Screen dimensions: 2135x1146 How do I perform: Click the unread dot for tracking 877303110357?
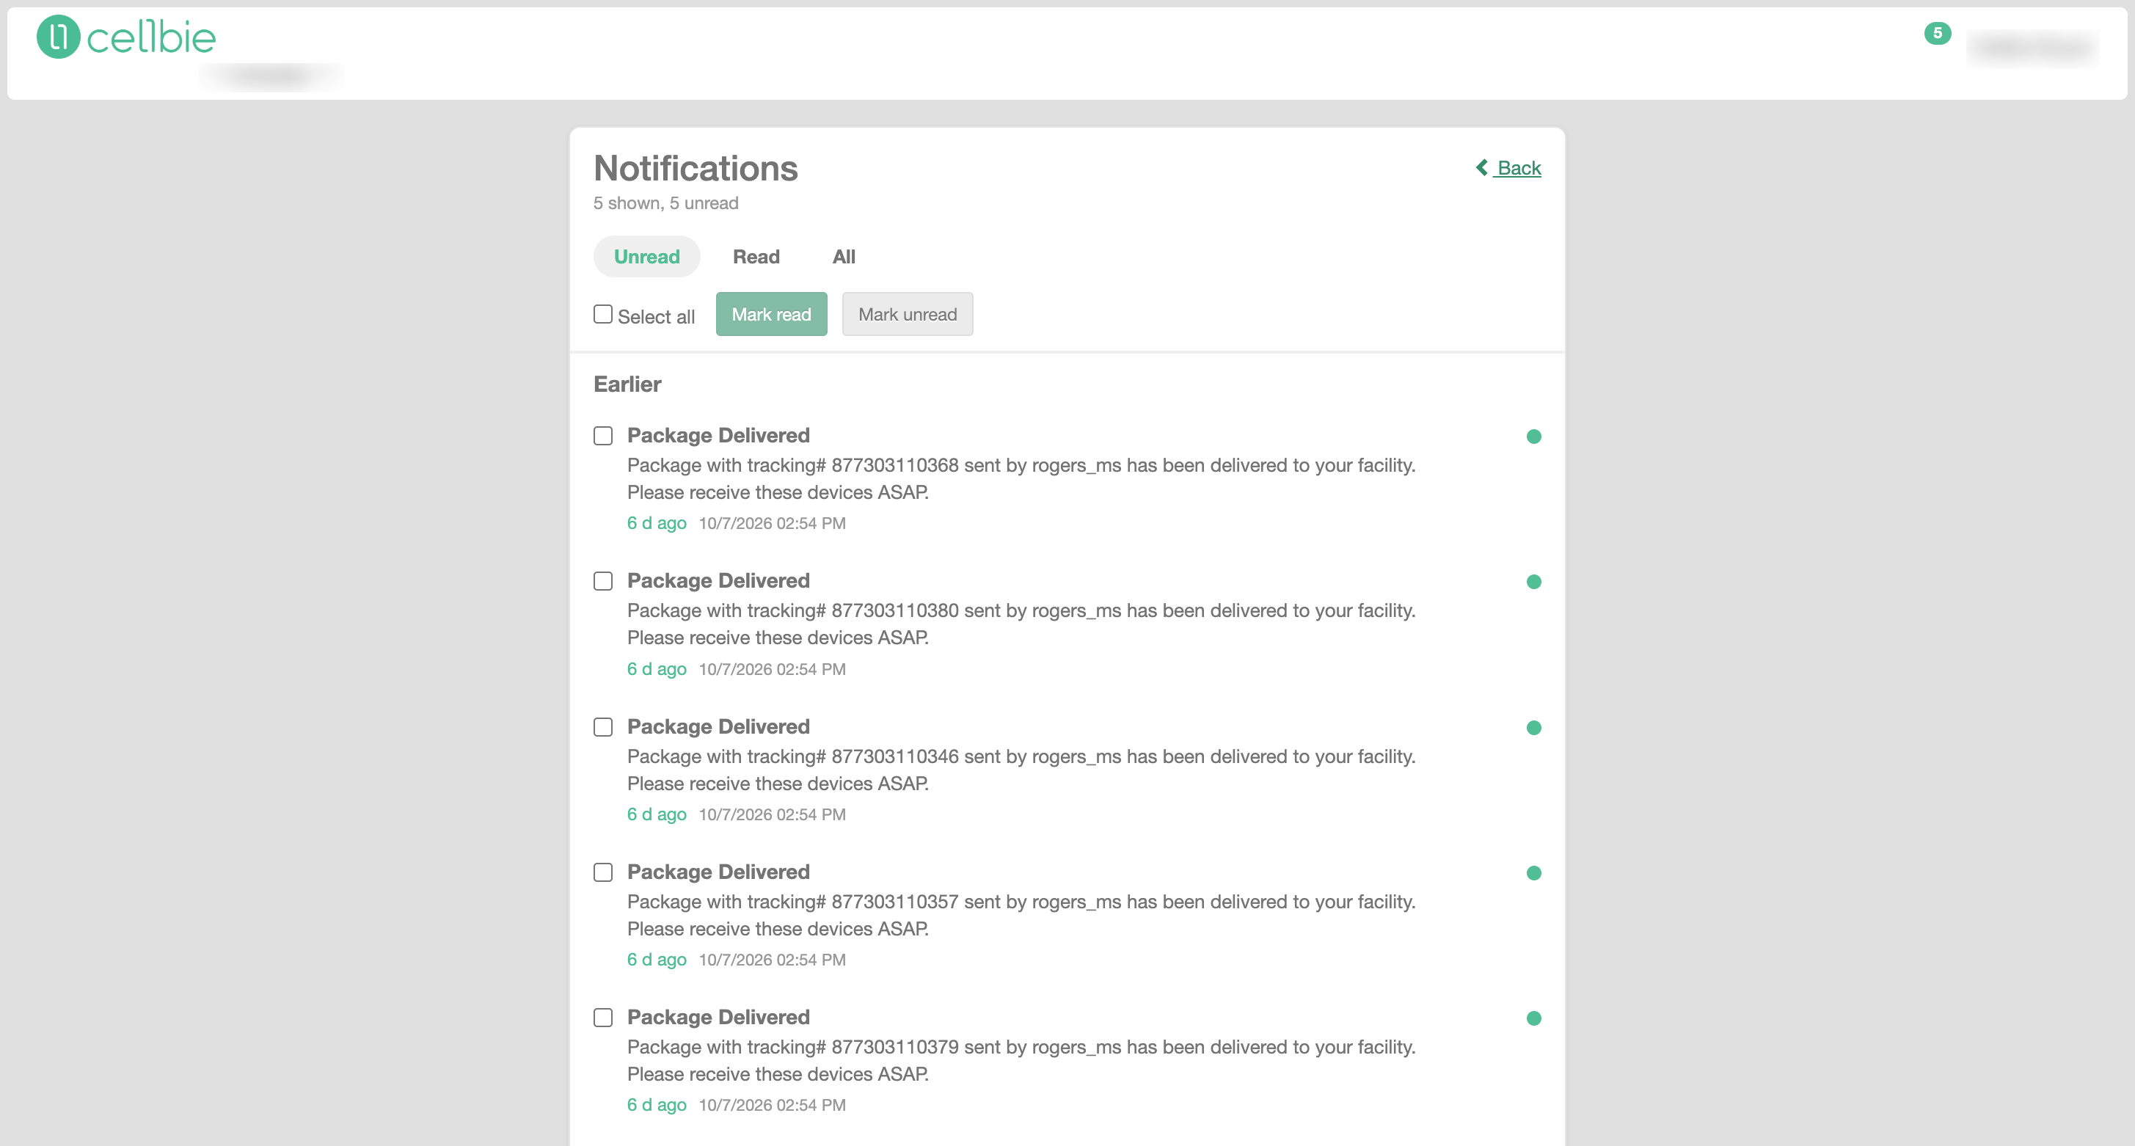click(1533, 872)
